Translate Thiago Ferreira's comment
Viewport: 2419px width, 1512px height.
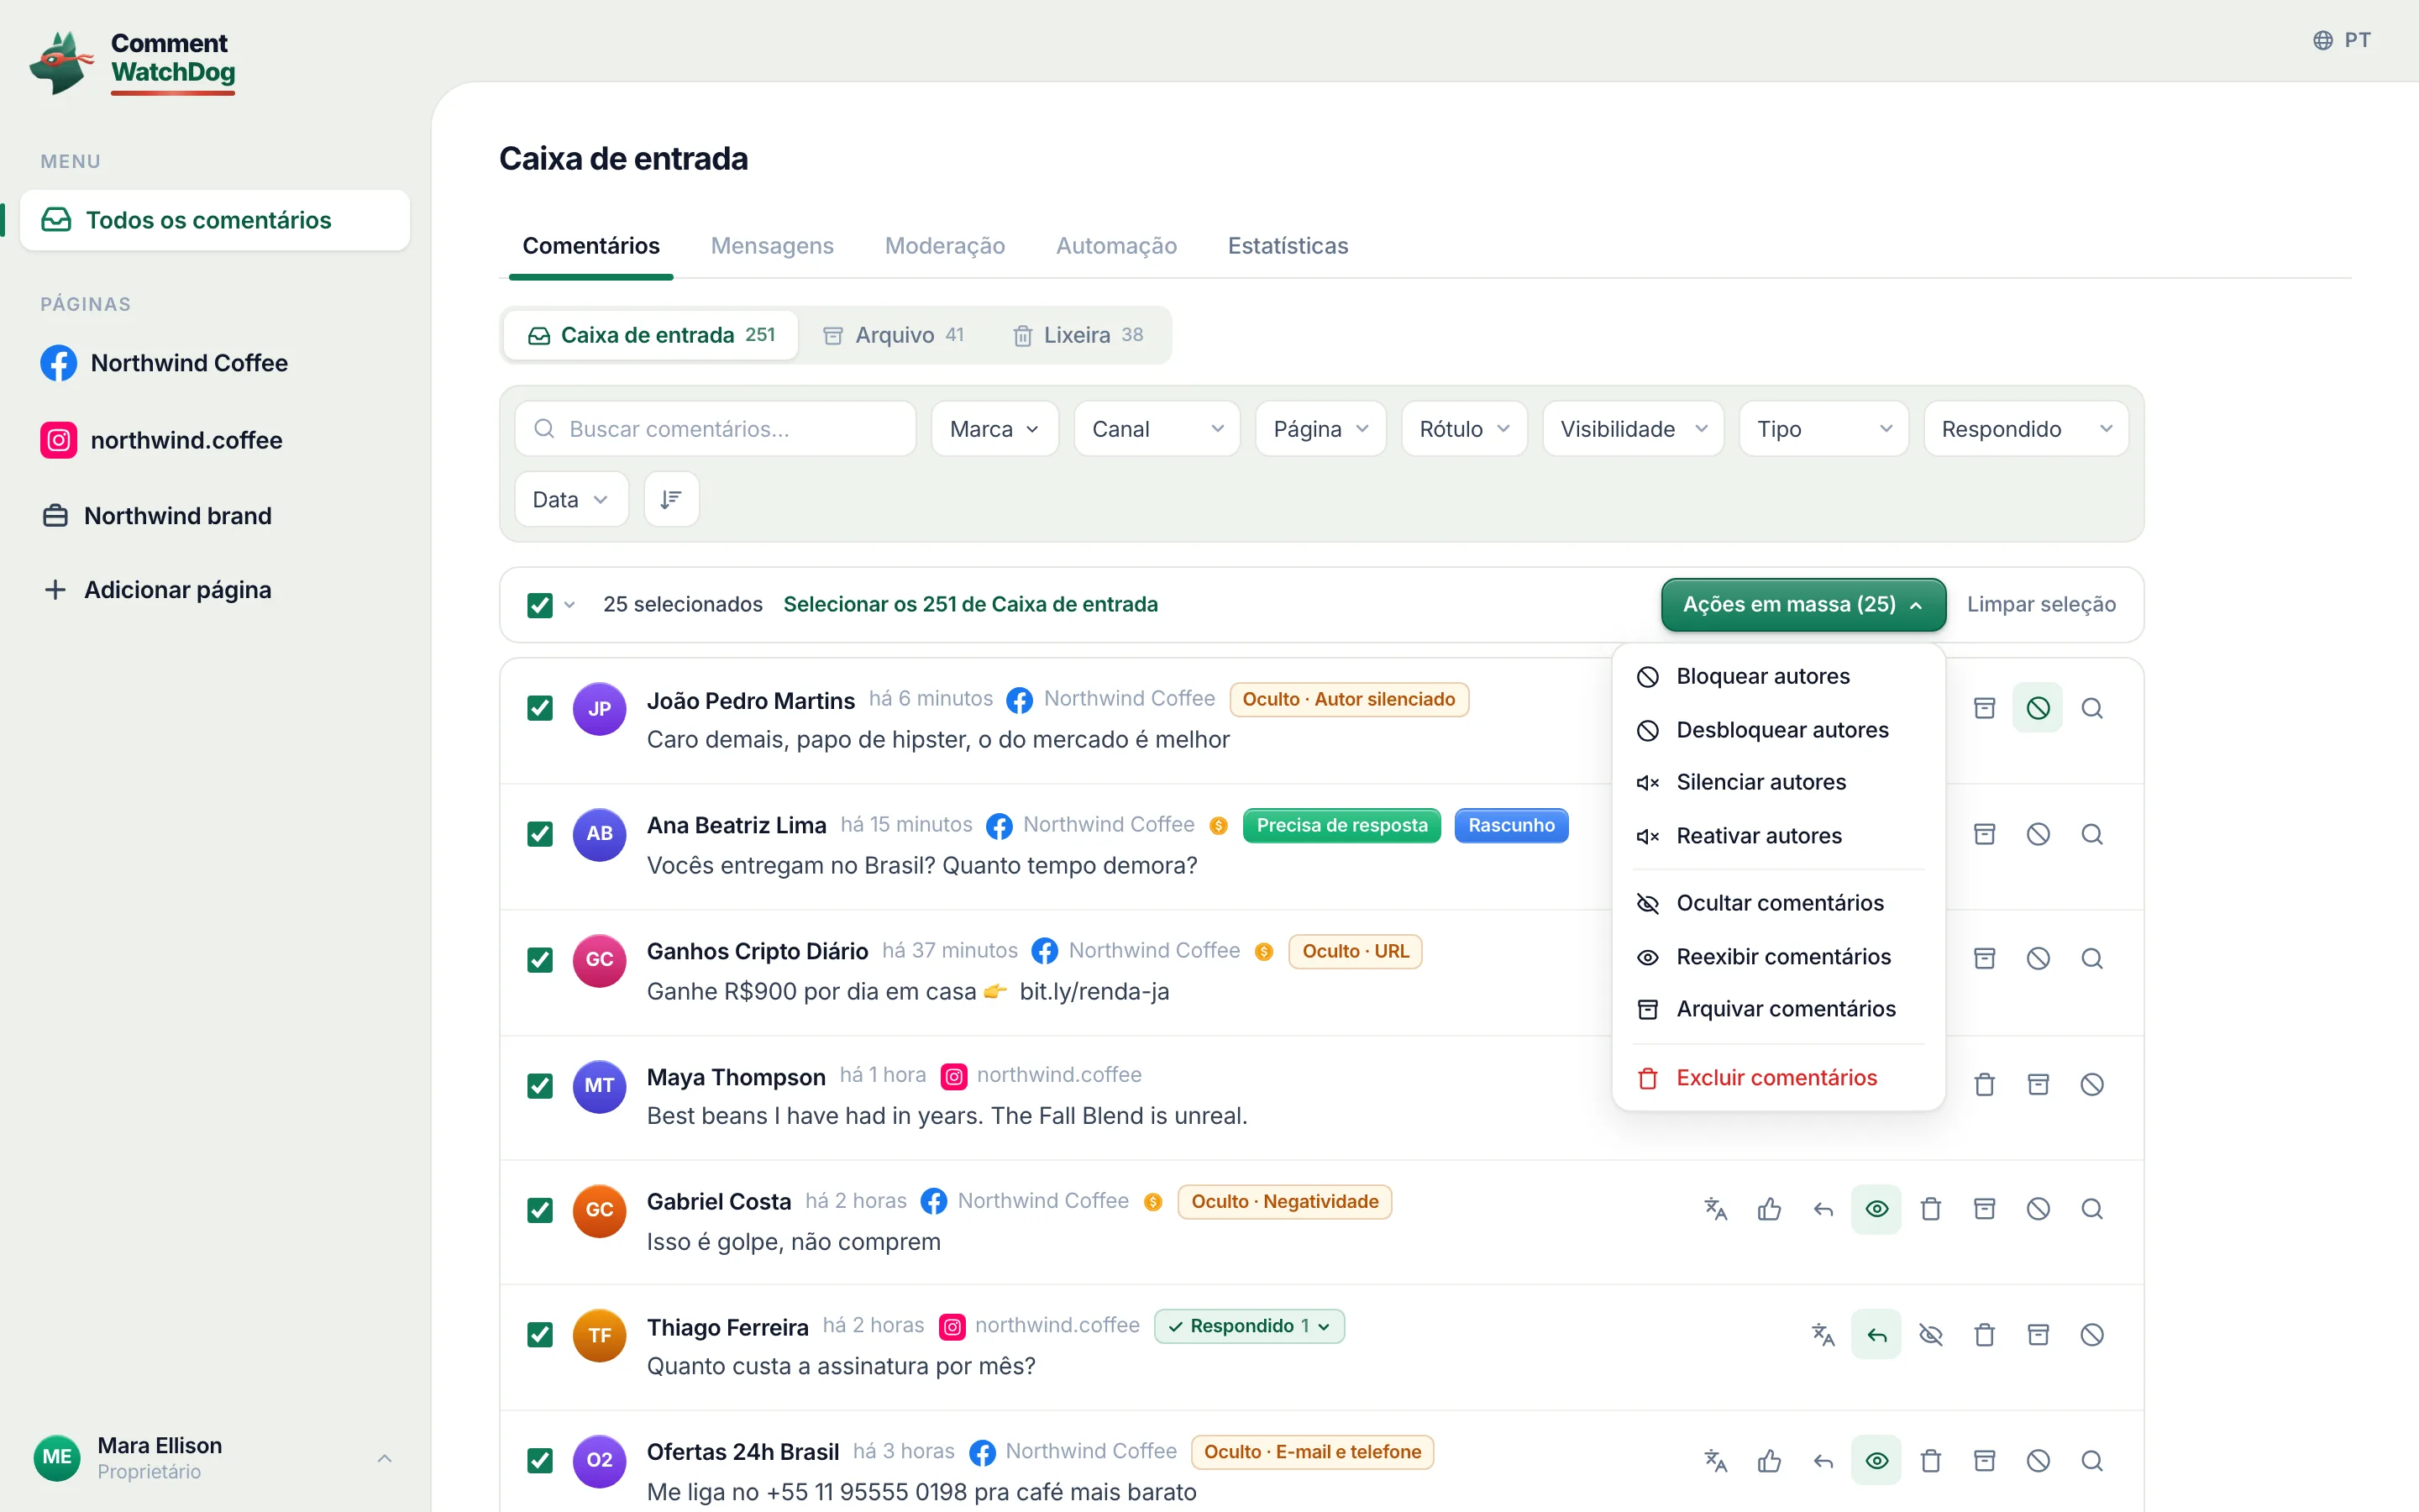pos(1823,1334)
